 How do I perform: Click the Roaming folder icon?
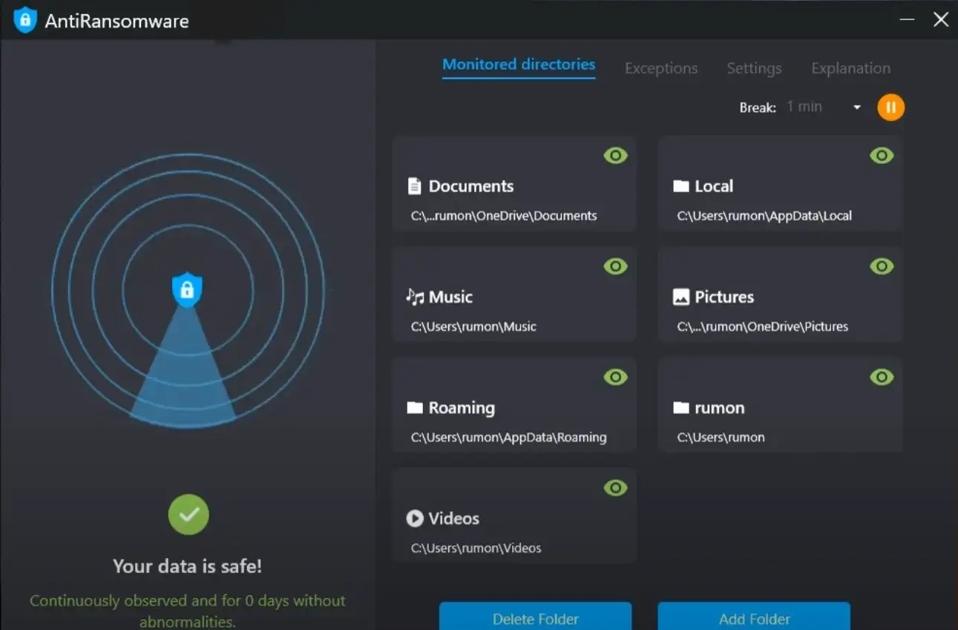[x=415, y=408]
